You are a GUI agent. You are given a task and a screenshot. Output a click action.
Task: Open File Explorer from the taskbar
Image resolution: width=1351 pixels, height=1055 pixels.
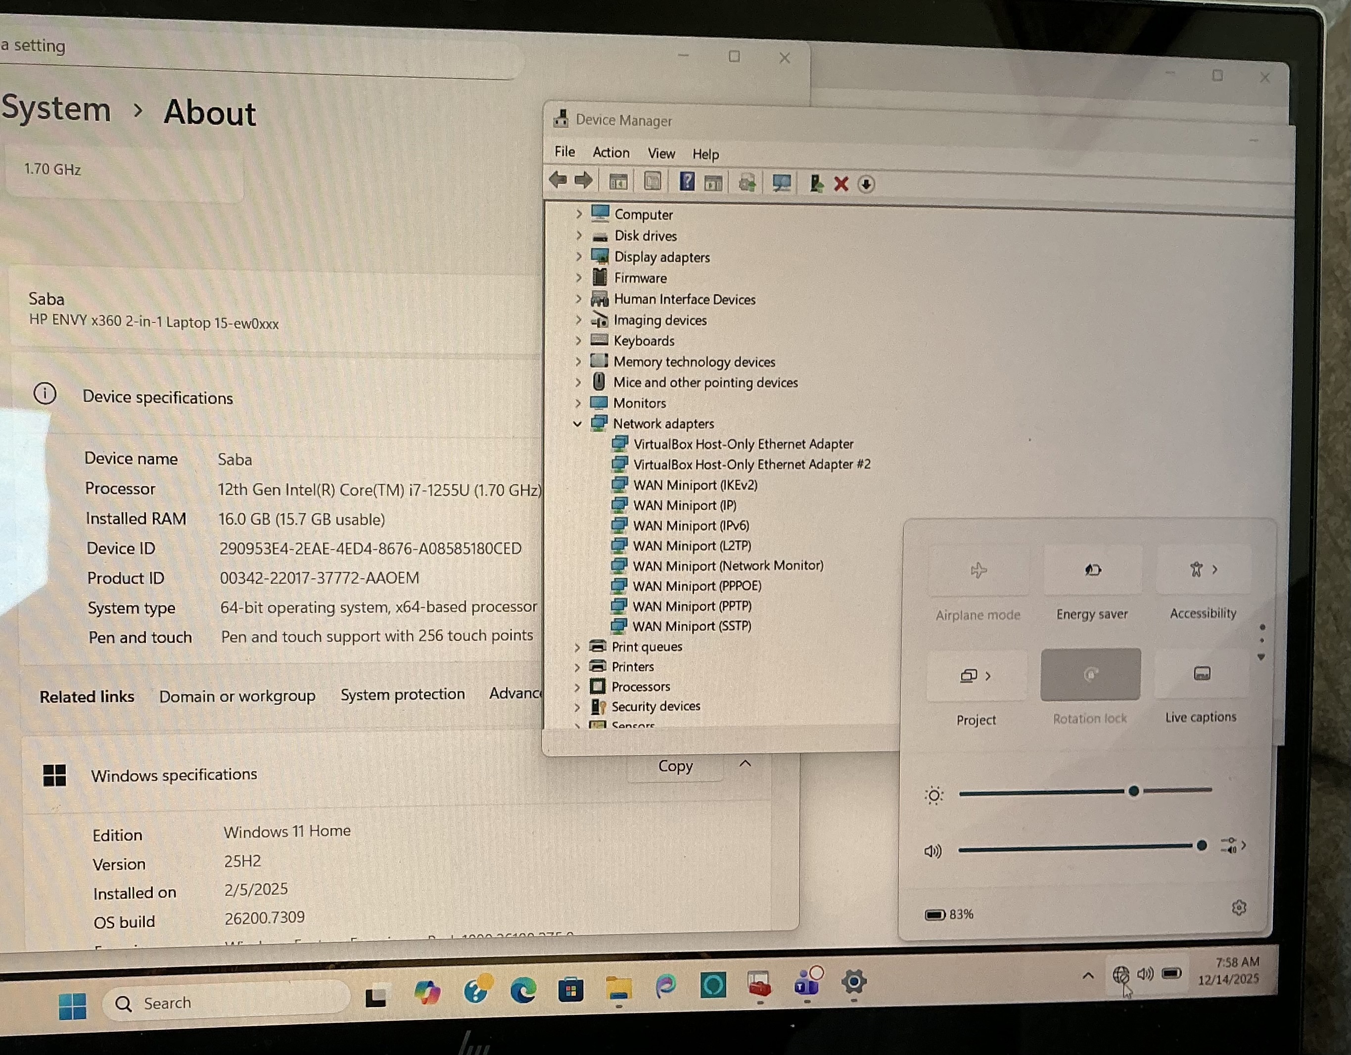click(x=618, y=988)
